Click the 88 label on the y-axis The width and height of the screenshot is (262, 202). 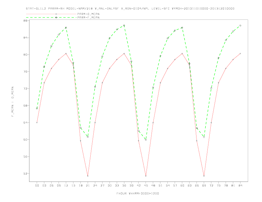(25, 21)
